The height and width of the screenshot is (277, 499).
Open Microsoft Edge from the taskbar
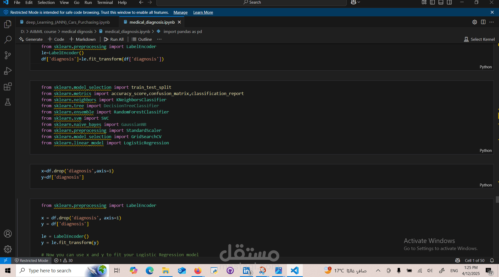coord(150,271)
